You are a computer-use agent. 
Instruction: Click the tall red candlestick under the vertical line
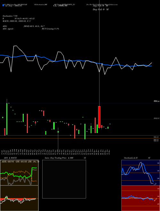pyautogui.click(x=99, y=117)
